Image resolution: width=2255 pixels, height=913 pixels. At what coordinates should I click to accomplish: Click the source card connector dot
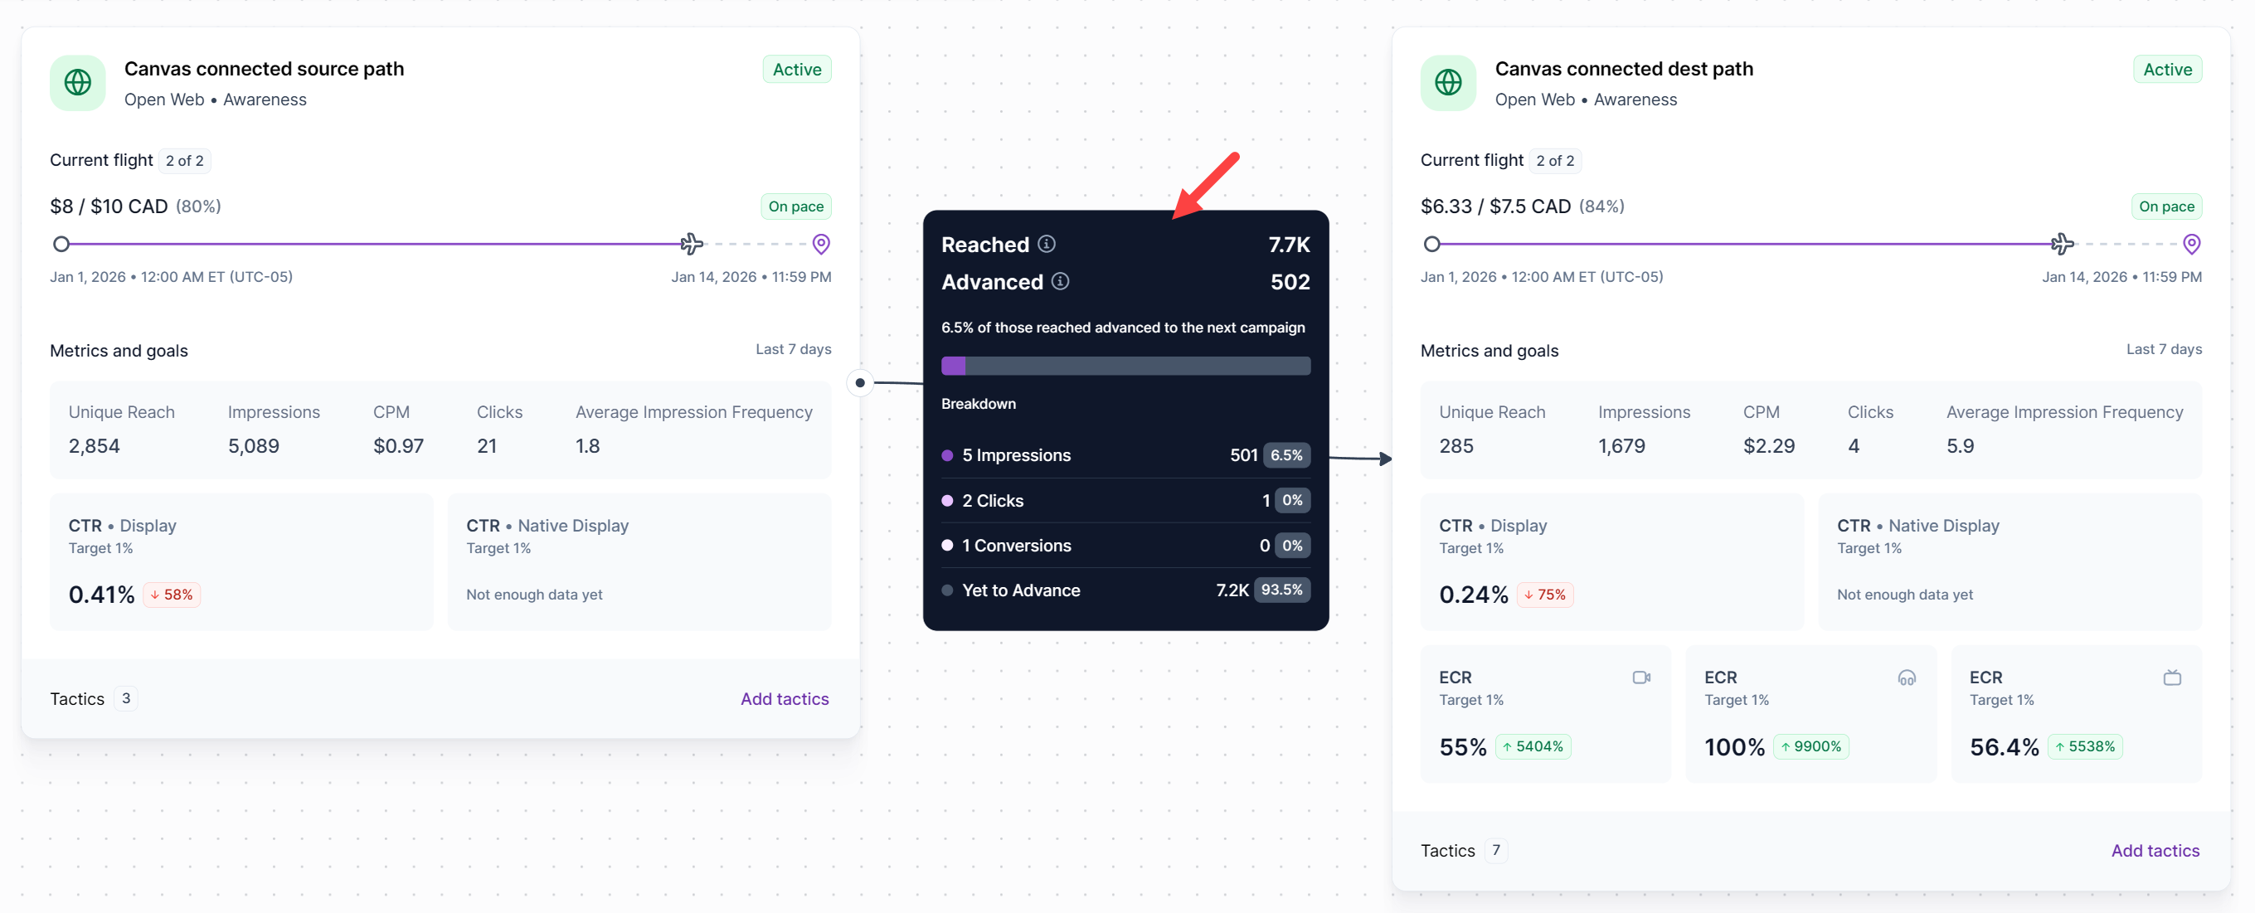(860, 382)
